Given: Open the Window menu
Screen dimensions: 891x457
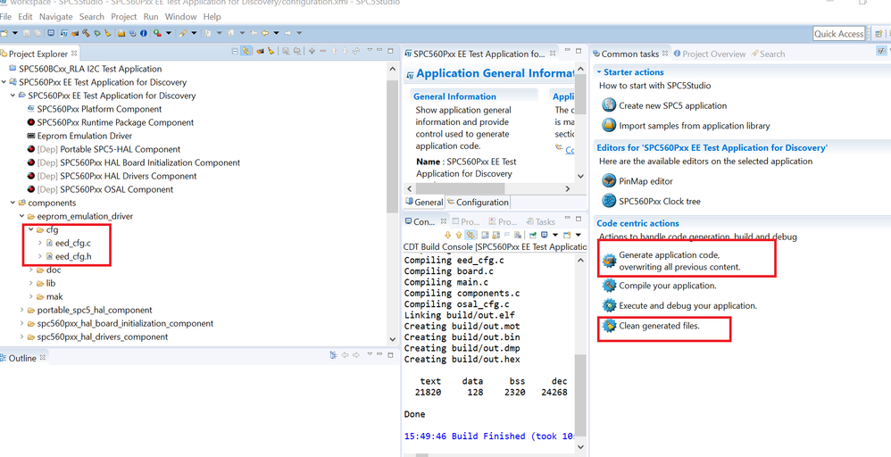Looking at the screenshot, I should pos(180,16).
